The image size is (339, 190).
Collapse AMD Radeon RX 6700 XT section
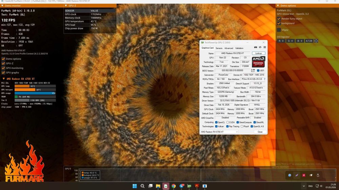click(x=4, y=79)
